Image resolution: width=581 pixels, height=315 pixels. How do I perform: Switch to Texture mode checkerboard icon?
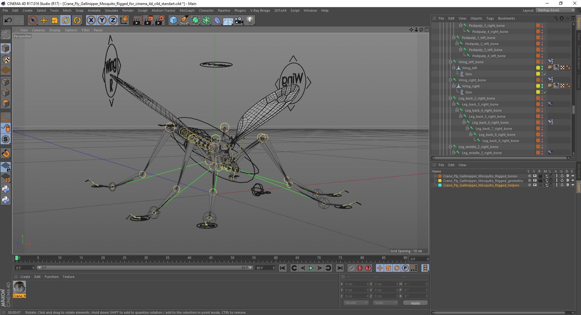(5, 60)
